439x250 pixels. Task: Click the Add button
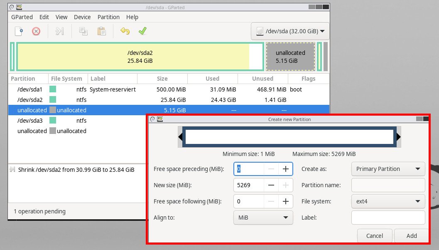tap(411, 236)
